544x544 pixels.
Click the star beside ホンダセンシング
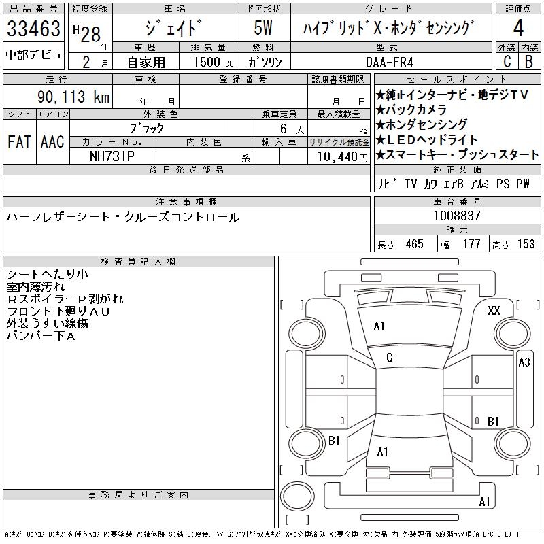tap(381, 125)
